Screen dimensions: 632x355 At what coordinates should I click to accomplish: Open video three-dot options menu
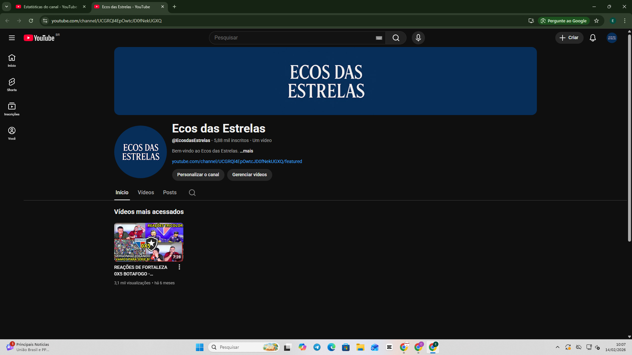coord(179,267)
